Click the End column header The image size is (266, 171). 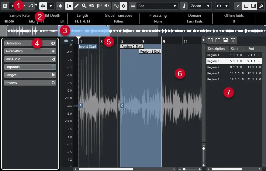pos(255,49)
